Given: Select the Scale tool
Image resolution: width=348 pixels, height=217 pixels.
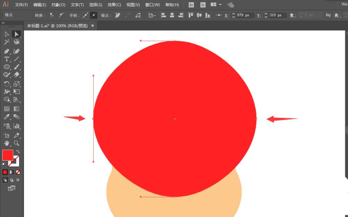Looking at the screenshot, I should click(x=16, y=84).
